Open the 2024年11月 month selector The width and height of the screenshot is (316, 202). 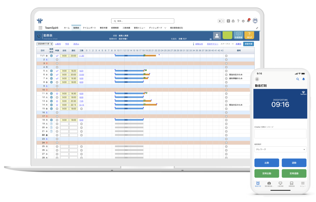pos(45,44)
